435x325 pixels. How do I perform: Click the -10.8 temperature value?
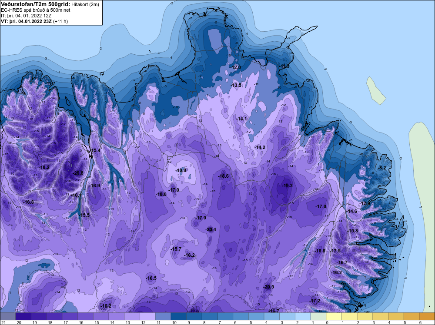[181, 170]
